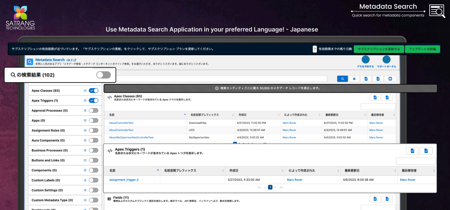Enable the Buttons and Links (0) toggle
Screen dimensions: 450x210
click(x=94, y=160)
